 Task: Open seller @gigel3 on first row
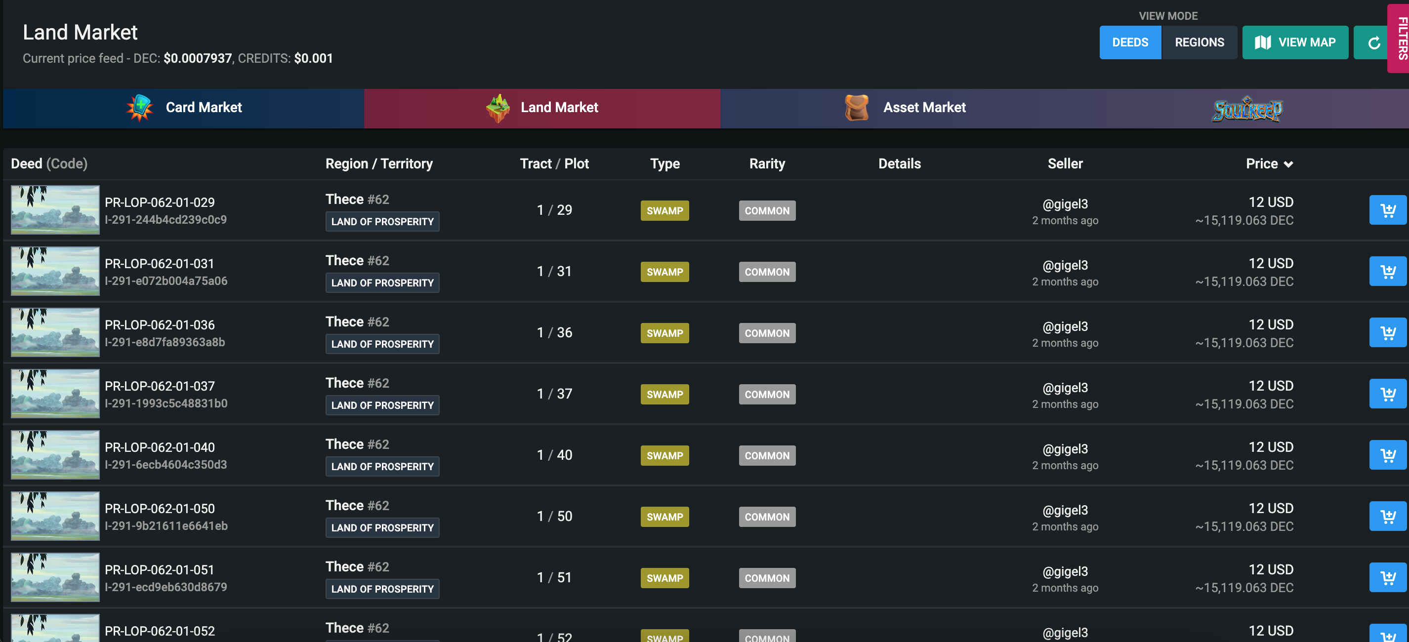point(1064,204)
